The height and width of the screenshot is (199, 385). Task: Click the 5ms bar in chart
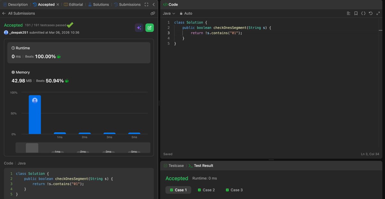pyautogui.click(x=134, y=133)
